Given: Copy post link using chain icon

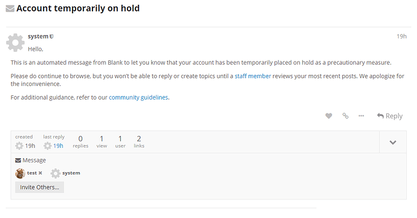Looking at the screenshot, I should pos(345,116).
